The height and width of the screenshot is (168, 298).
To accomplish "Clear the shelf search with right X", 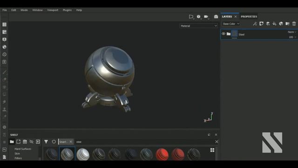I will point(217,141).
